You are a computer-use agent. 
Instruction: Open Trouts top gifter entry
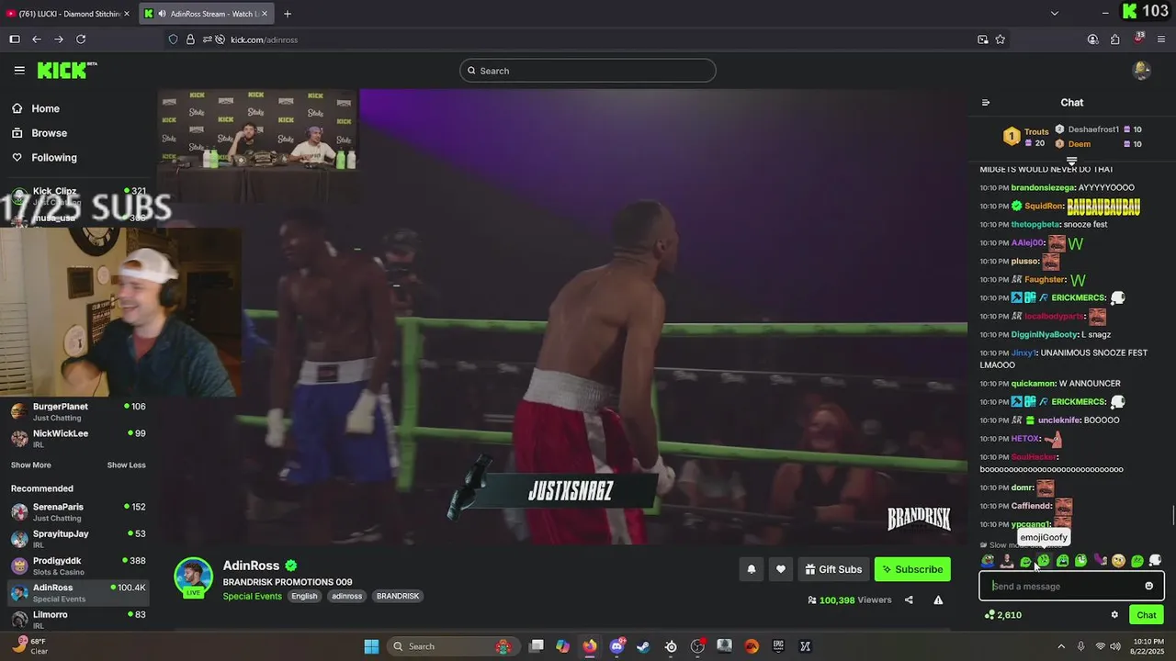[x=1026, y=138]
